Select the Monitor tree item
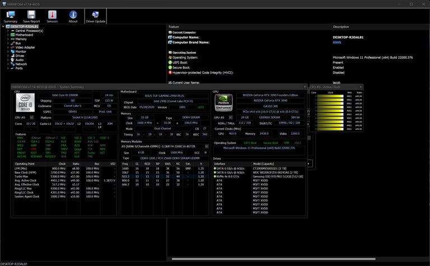430x266 pixels. pos(21,52)
